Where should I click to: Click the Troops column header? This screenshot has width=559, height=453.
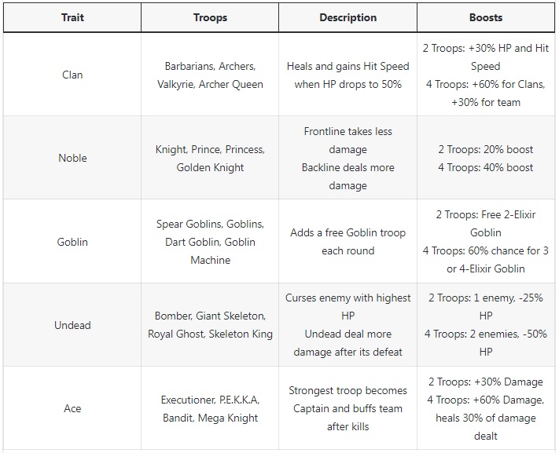click(x=210, y=17)
